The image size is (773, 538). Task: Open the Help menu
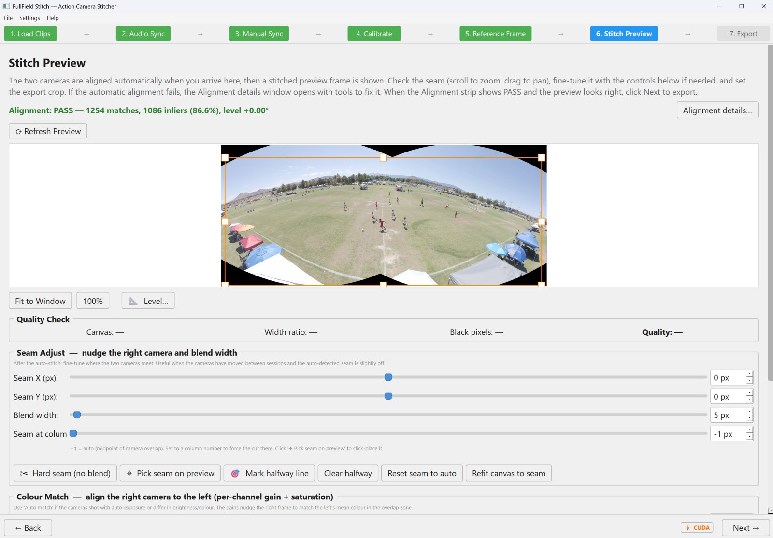coord(53,18)
